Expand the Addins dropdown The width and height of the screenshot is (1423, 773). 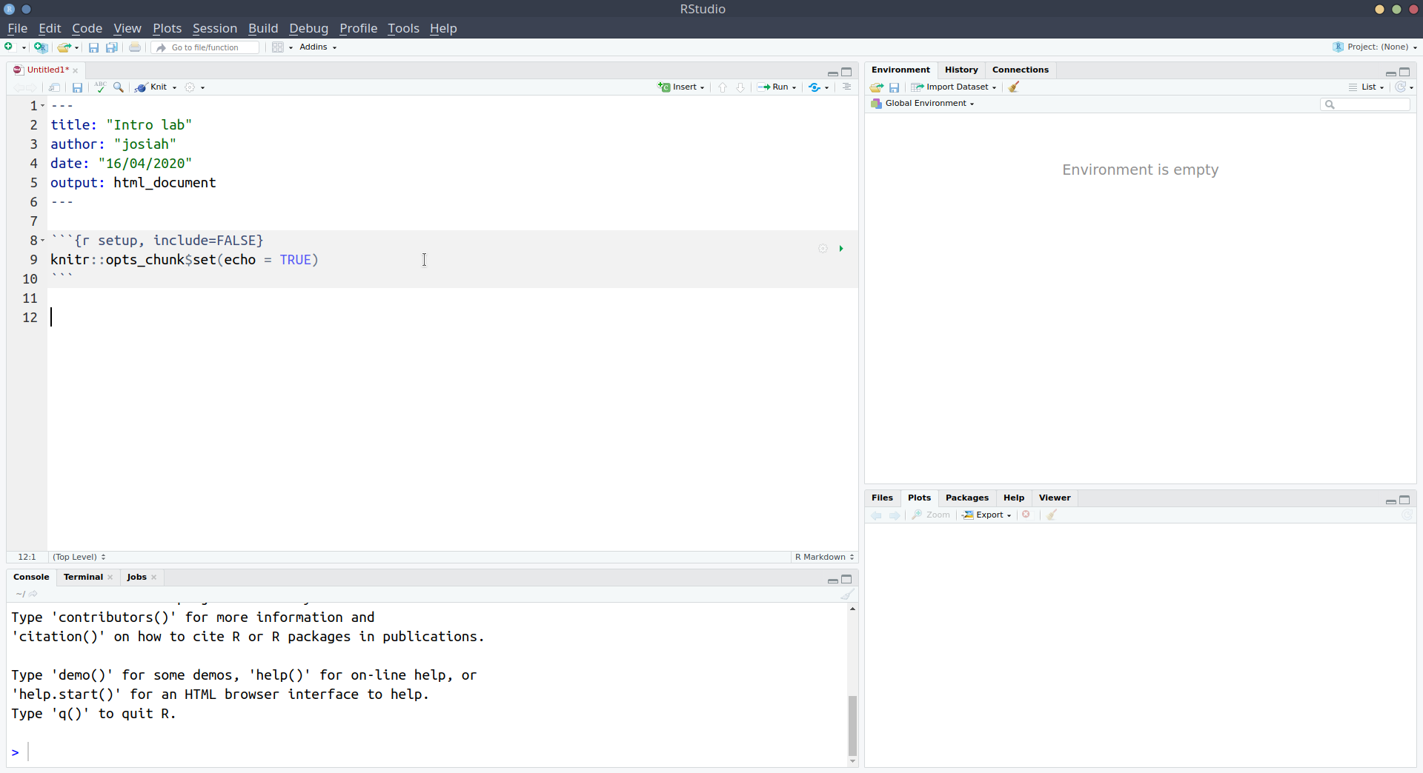click(318, 47)
